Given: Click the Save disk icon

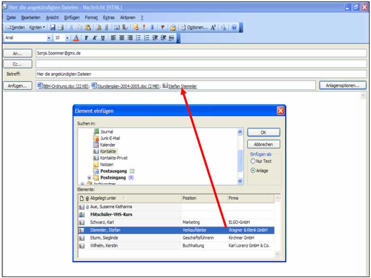Looking at the screenshot, I should pyautogui.click(x=53, y=27).
